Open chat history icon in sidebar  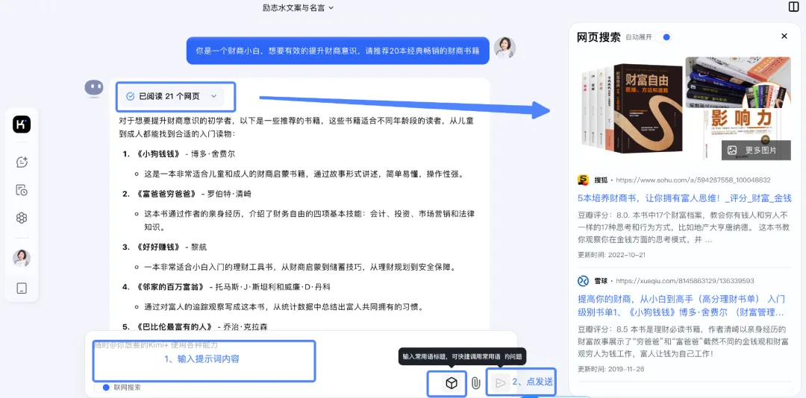(22, 190)
